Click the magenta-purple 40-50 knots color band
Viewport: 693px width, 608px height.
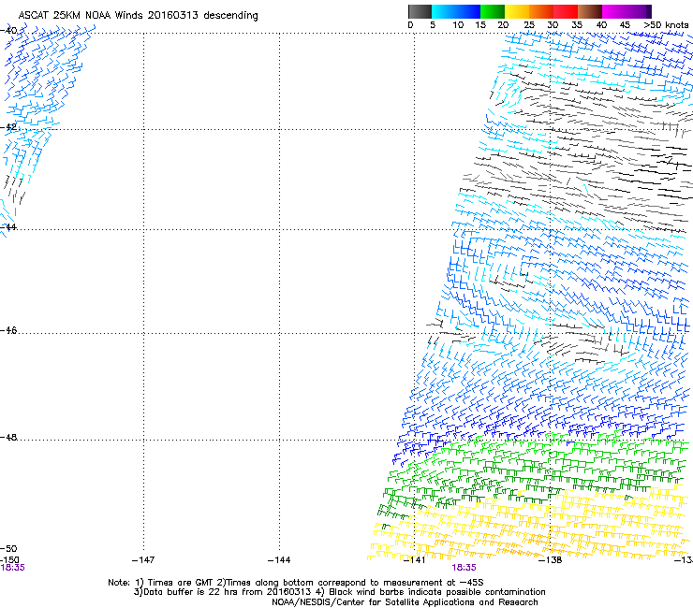pos(627,11)
